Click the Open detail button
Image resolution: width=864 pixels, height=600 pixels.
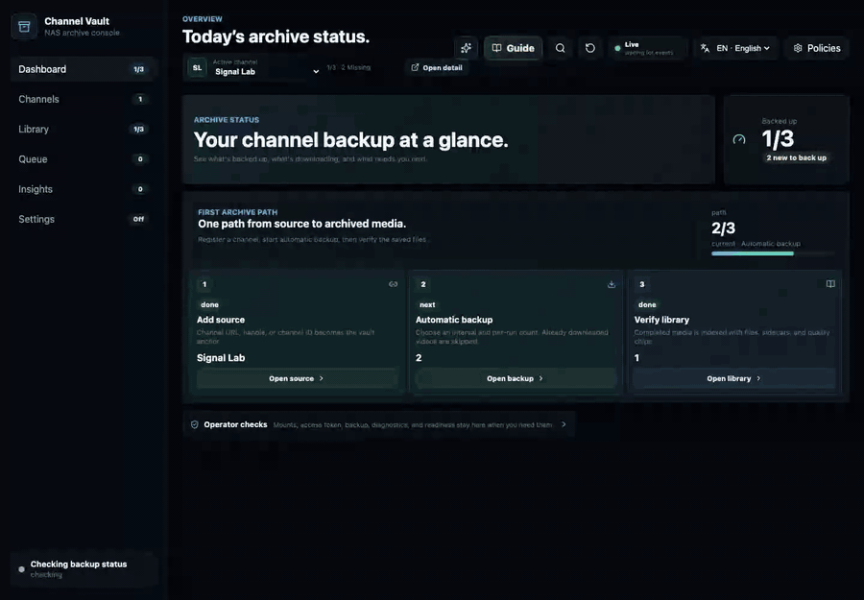pyautogui.click(x=437, y=68)
